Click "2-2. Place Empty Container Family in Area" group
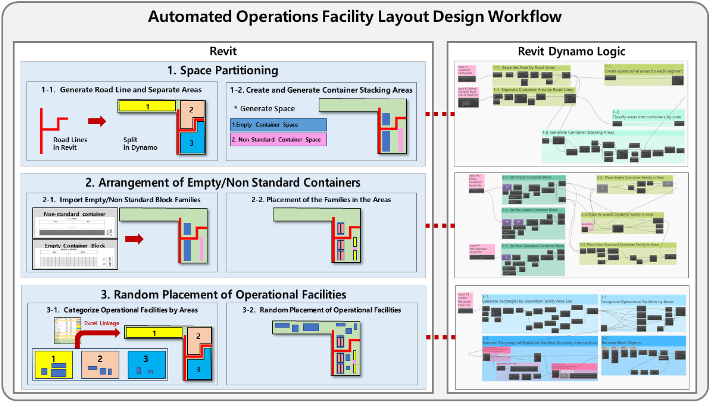 [x=635, y=185]
